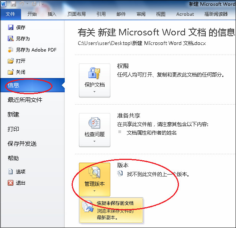Switch to the 页面布局 ribbon tab
The width and height of the screenshot is (236, 228).
(77, 14)
